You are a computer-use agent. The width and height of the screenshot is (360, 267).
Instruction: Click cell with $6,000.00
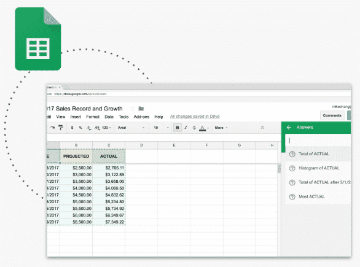[76, 215]
